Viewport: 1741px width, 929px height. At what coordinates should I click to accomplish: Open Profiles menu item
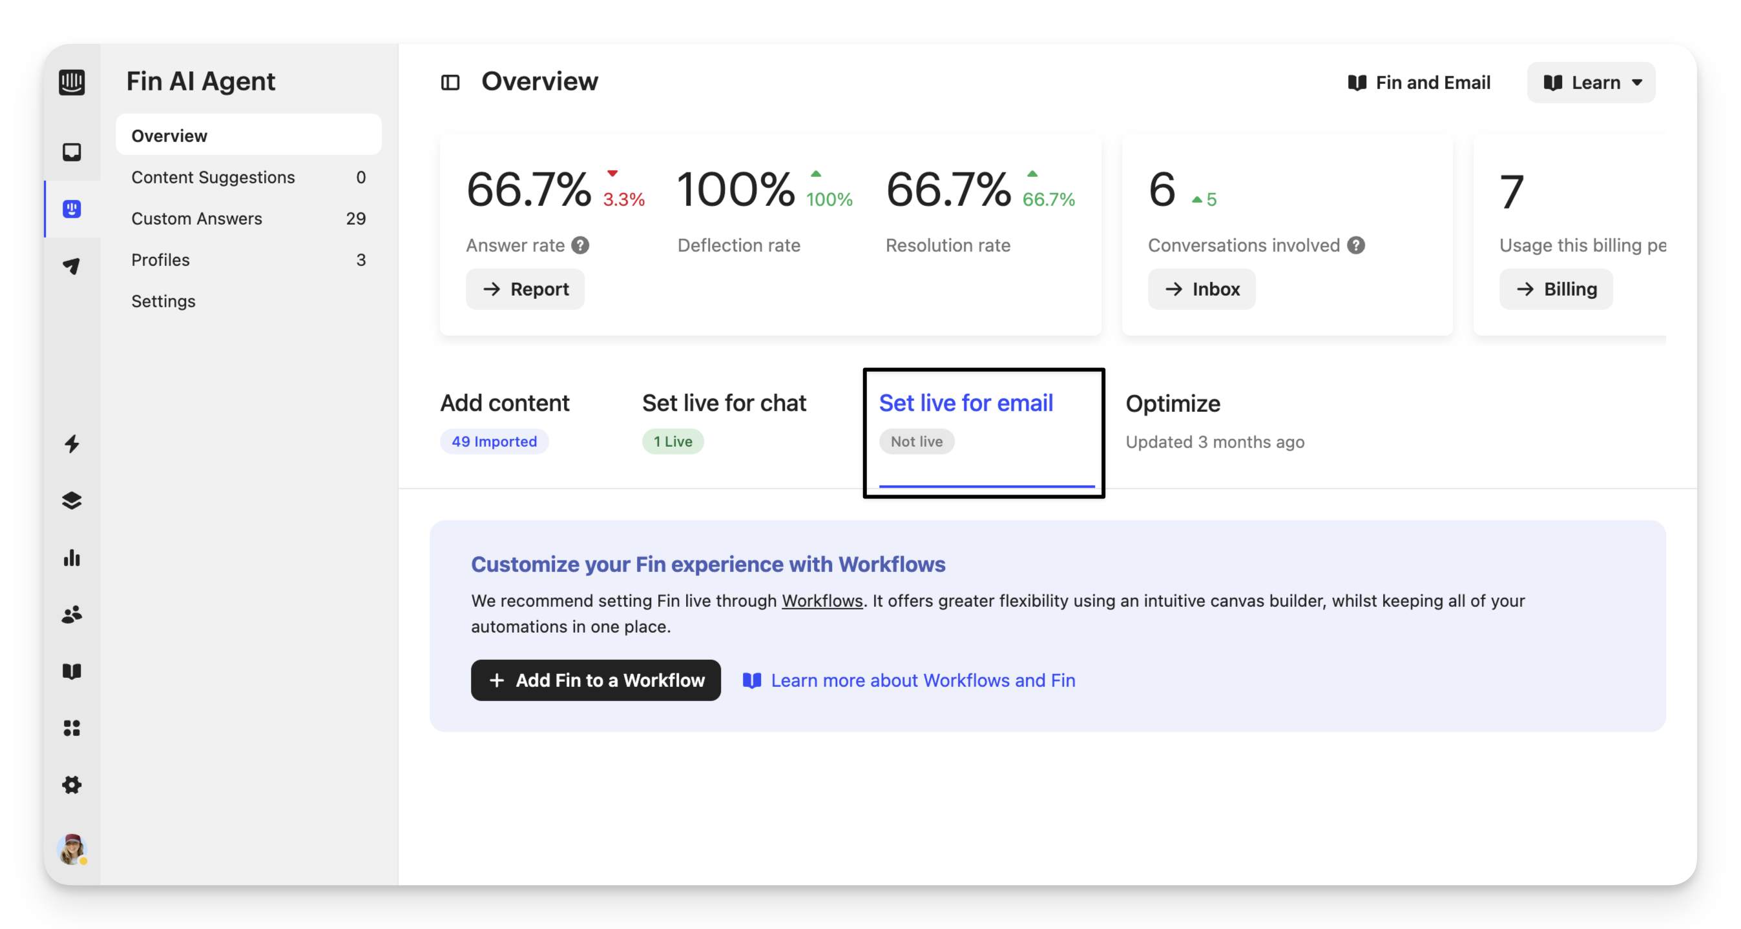[x=249, y=260]
